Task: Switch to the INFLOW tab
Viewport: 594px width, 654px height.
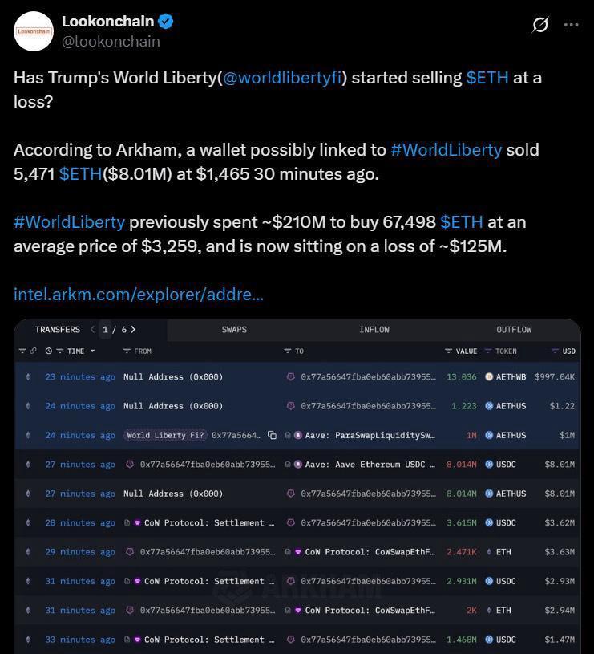Action: (x=374, y=329)
